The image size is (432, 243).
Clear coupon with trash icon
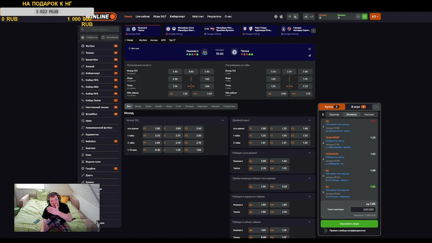[323, 114]
